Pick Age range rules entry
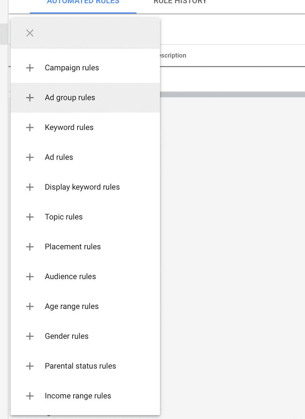The height and width of the screenshot is (419, 305). (85, 306)
